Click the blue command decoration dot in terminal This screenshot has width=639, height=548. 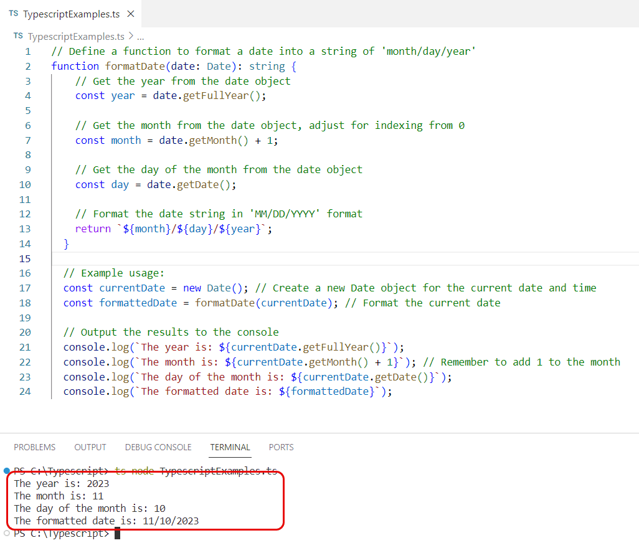coord(6,471)
